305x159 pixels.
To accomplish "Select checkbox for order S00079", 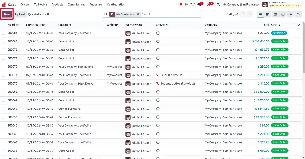I will tap(3, 50).
